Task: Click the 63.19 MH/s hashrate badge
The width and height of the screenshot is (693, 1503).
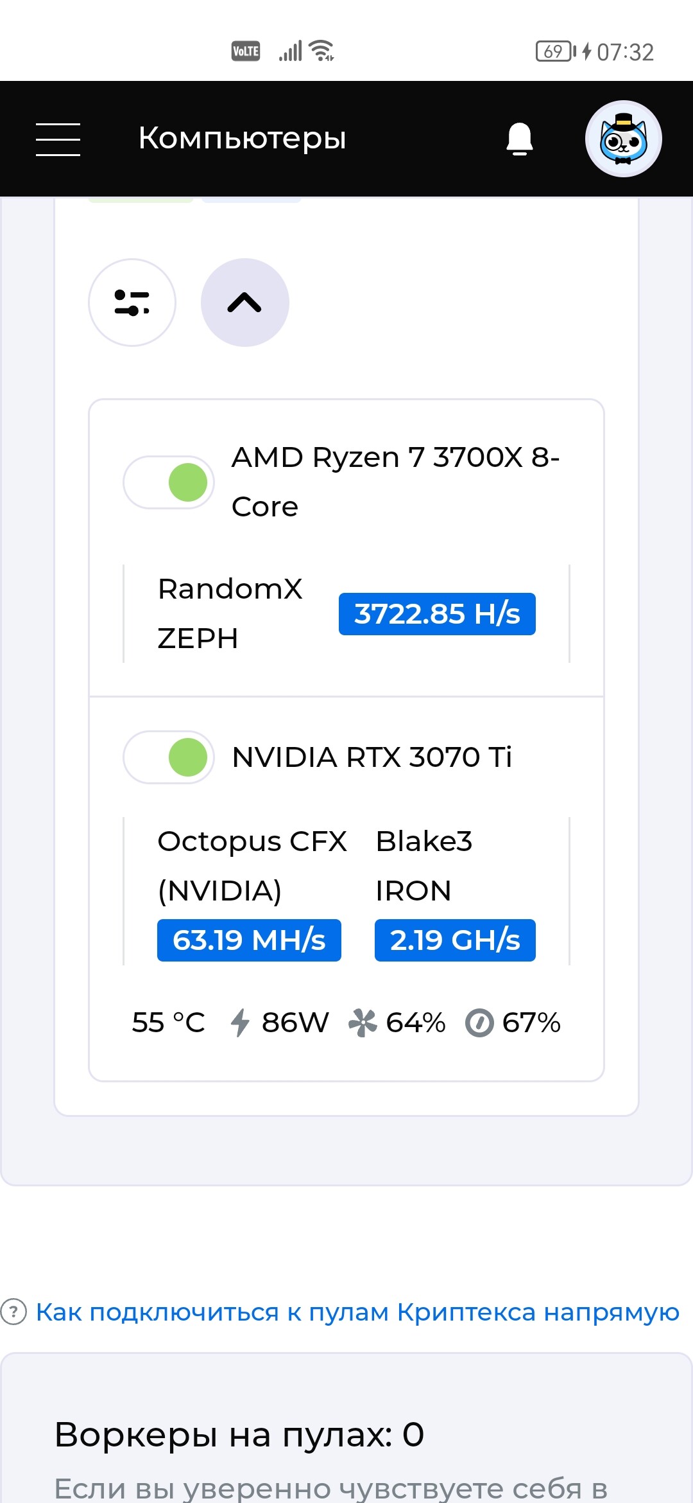Action: point(249,940)
